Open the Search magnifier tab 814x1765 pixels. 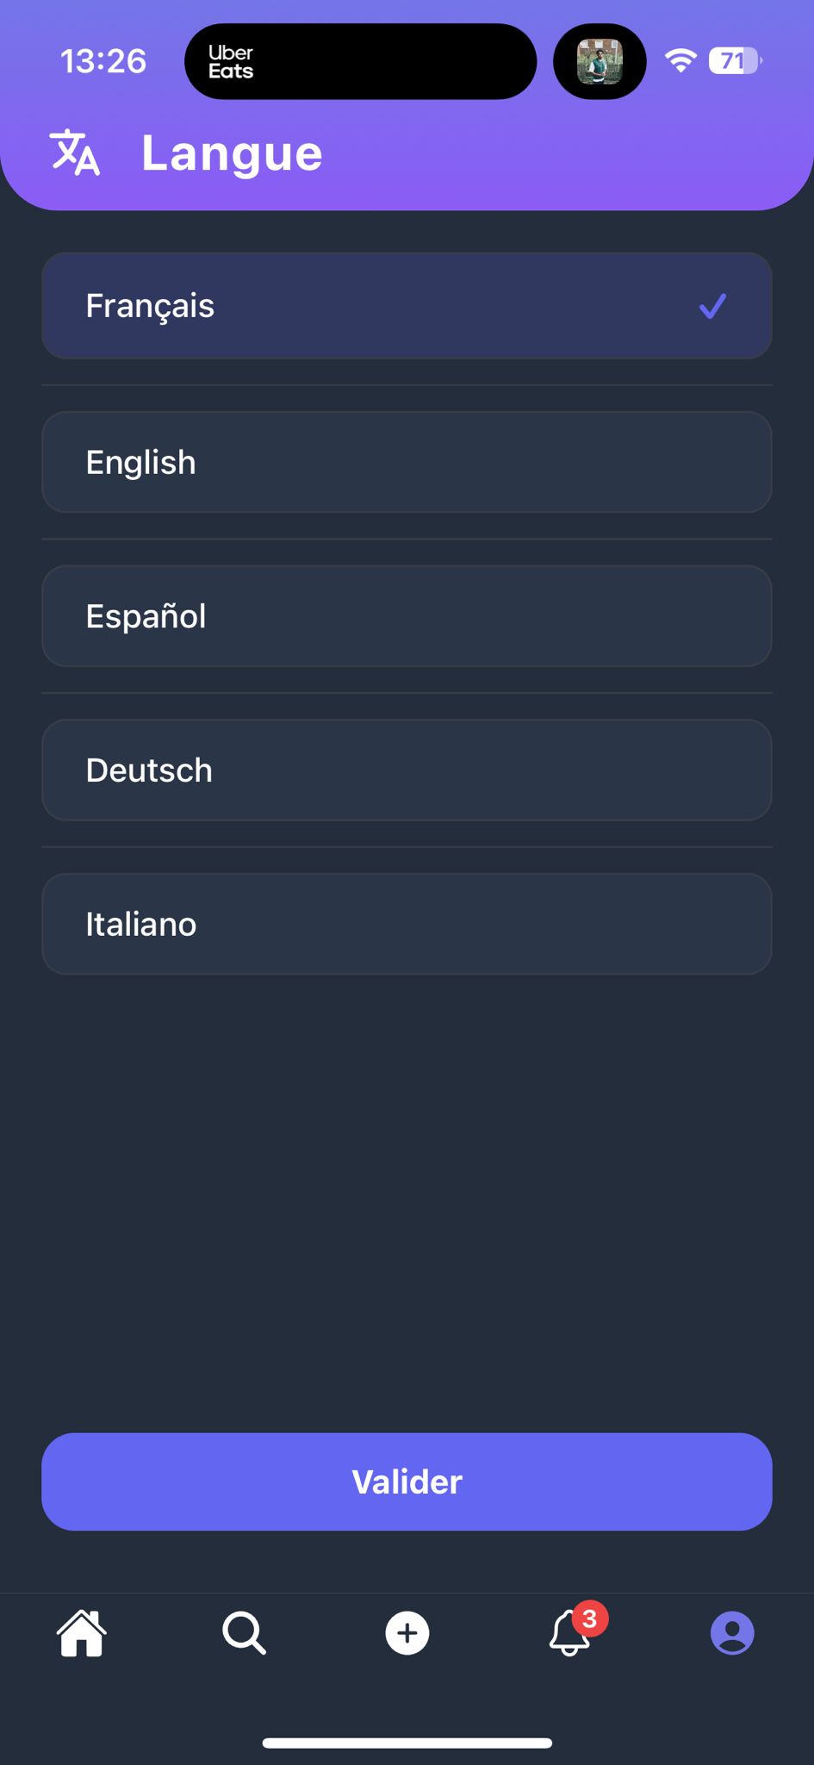point(244,1632)
